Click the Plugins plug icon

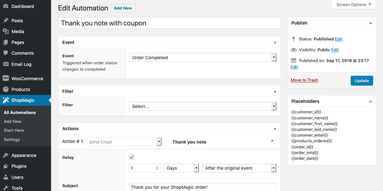coord(6,166)
